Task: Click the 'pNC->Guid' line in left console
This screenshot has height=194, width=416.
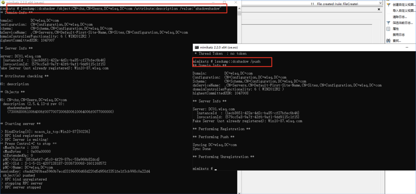Action: tap(51, 159)
